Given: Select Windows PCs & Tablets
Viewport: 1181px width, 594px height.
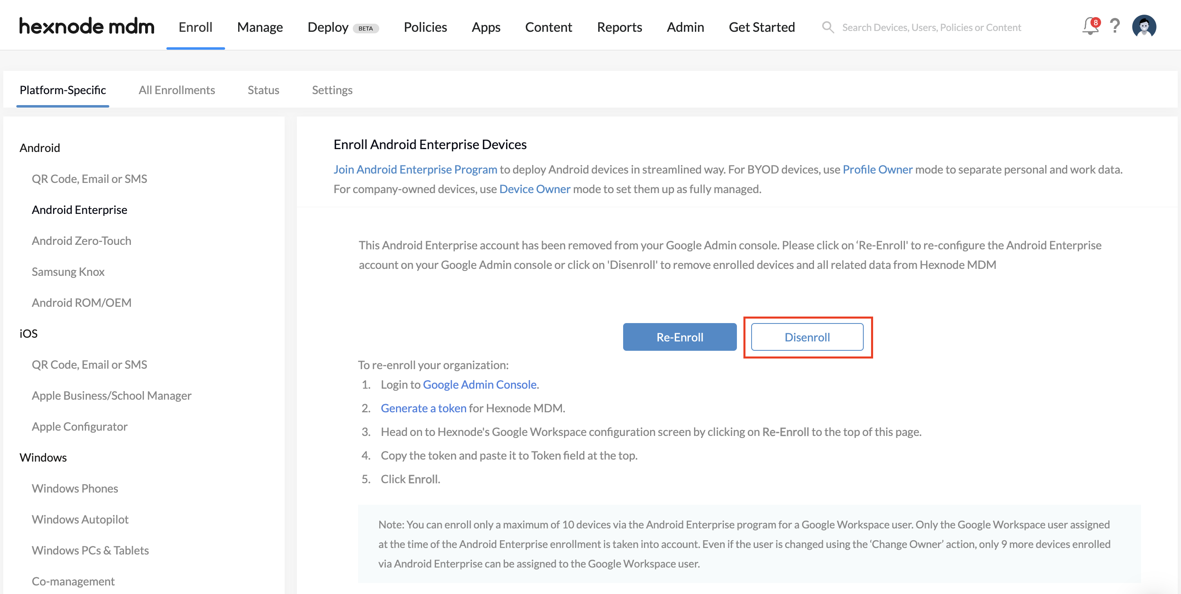Looking at the screenshot, I should click(x=90, y=550).
